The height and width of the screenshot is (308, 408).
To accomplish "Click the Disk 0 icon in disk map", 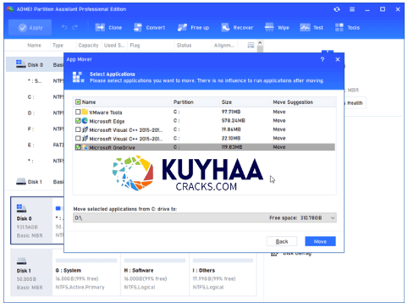I will click(22, 208).
